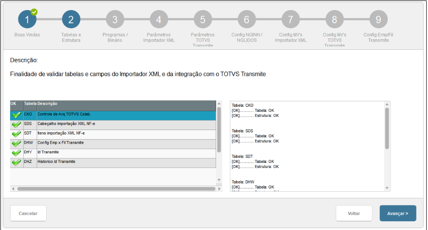428x230 pixels.
Task: Click the Cancelar button
Action: (28, 214)
